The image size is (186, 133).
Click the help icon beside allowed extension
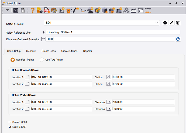[x=178, y=39]
